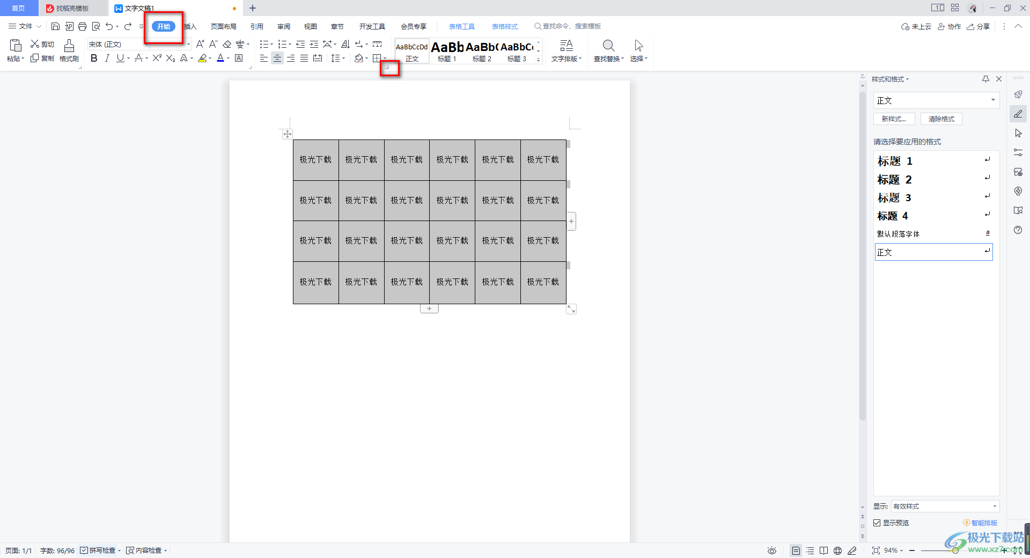Toggle center alignment

coord(277,58)
